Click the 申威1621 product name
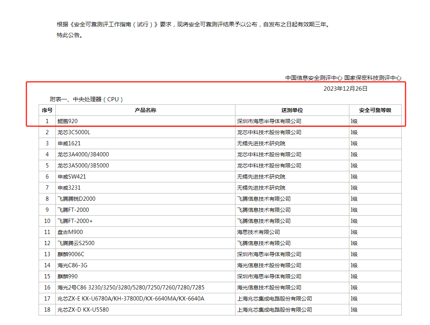Image resolution: width=430 pixels, height=325 pixels. (69, 143)
